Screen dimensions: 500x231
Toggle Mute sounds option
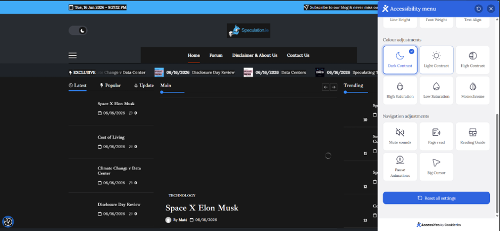click(400, 136)
